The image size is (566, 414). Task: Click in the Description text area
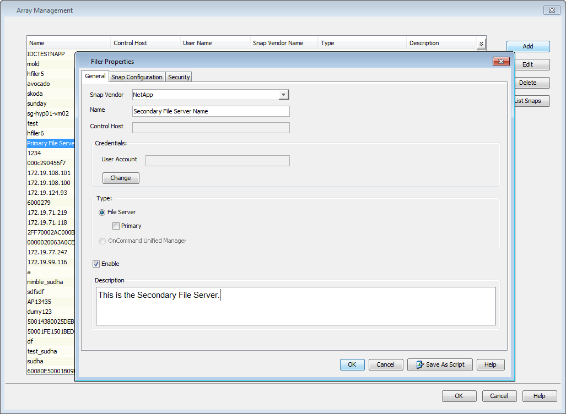295,306
